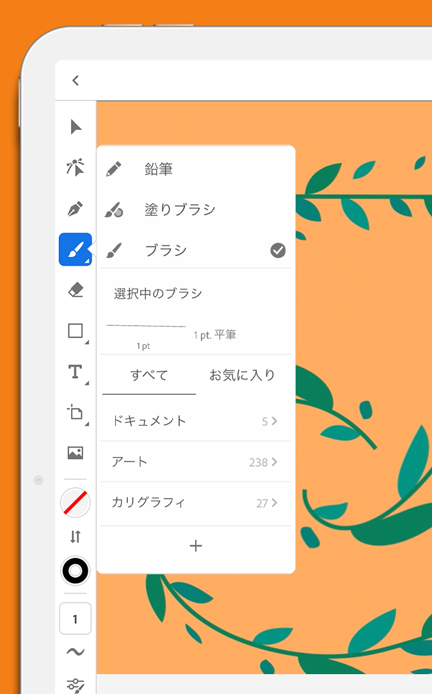Open the fill color (none) swatch
Screen dimensions: 432x694
tap(76, 503)
